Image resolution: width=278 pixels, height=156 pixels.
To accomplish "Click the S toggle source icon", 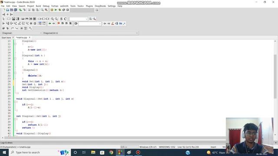I will (x=61, y=19).
